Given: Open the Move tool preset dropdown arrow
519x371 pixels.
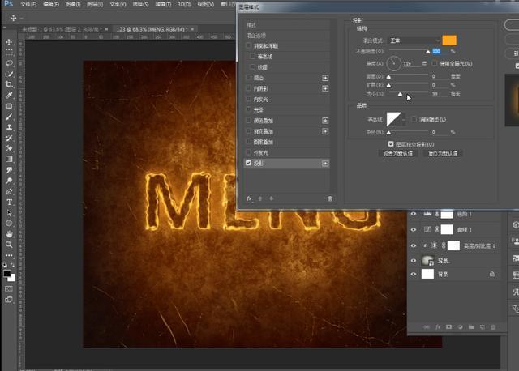Looking at the screenshot, I should tap(22, 18).
